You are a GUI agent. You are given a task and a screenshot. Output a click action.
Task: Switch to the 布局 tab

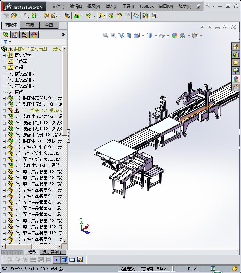tap(30, 25)
